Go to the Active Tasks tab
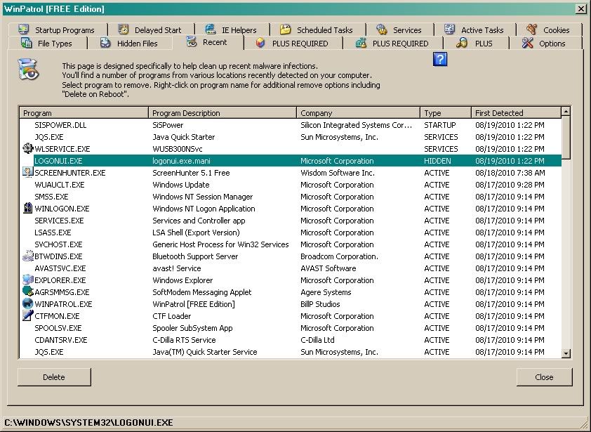 (475, 30)
